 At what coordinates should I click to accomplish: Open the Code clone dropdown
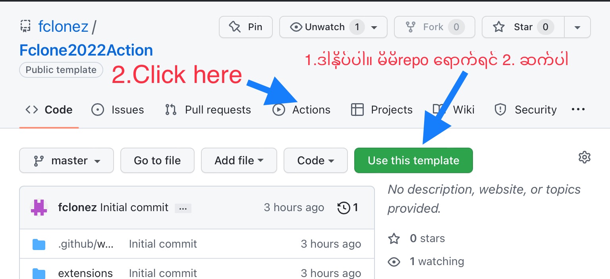pos(315,160)
